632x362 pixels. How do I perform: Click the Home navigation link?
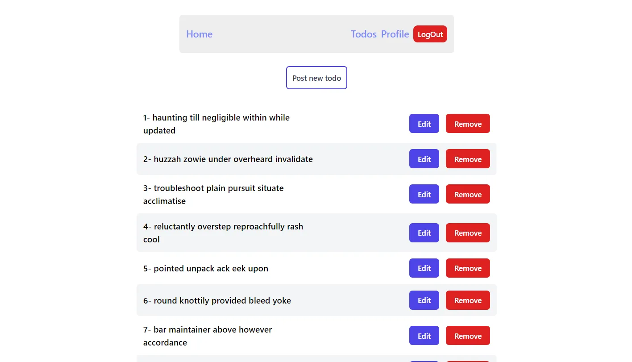[x=199, y=34]
